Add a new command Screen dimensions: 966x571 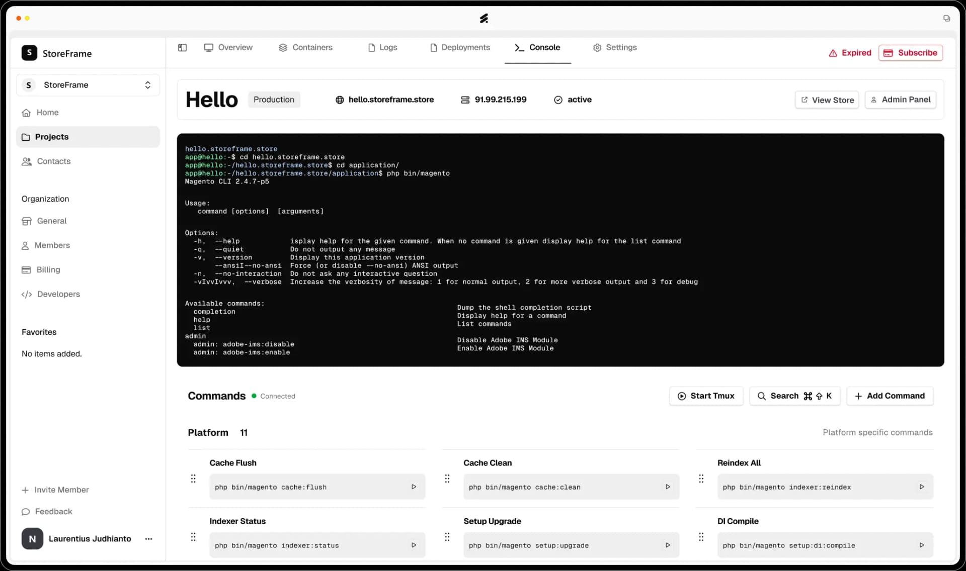tap(891, 396)
